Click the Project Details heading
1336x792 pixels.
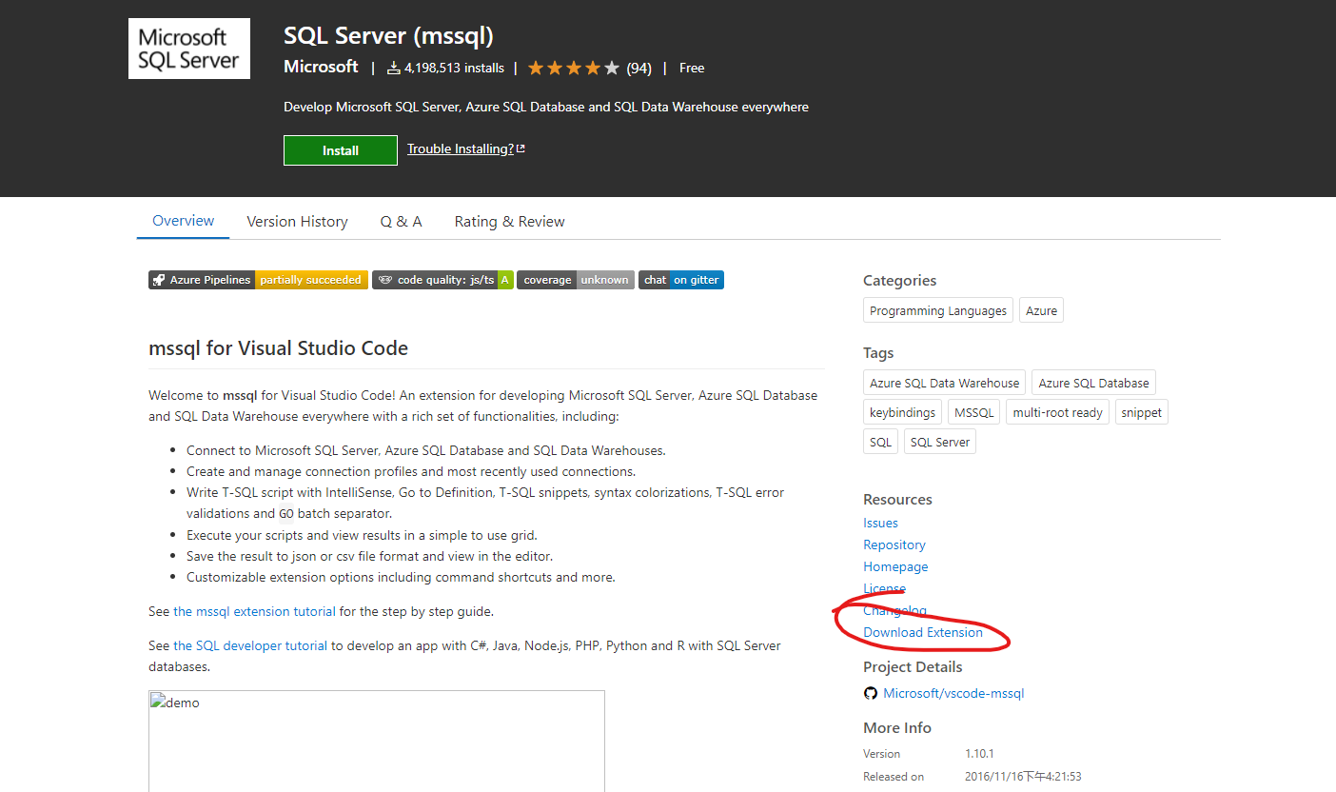point(913,666)
